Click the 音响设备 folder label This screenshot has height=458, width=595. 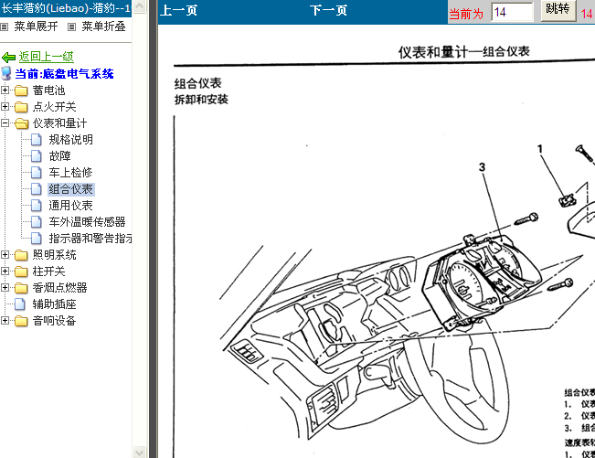55,321
